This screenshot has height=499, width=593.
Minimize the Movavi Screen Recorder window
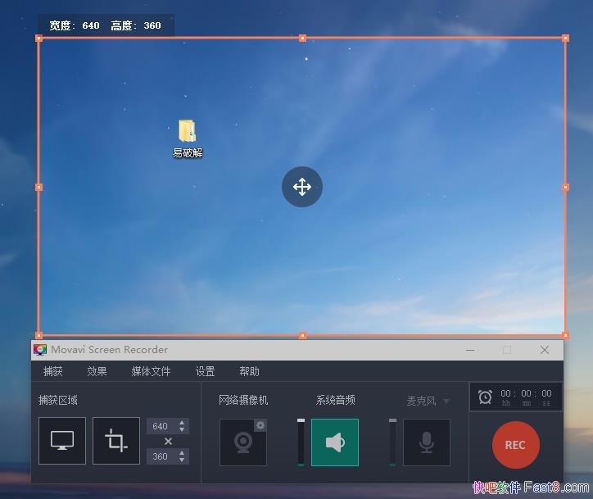click(470, 350)
